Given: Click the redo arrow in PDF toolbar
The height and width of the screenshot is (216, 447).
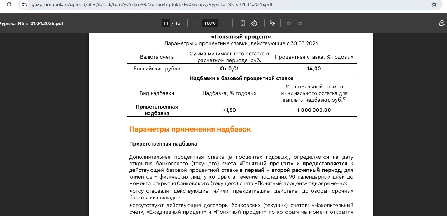Looking at the screenshot, I should pos(300,23).
